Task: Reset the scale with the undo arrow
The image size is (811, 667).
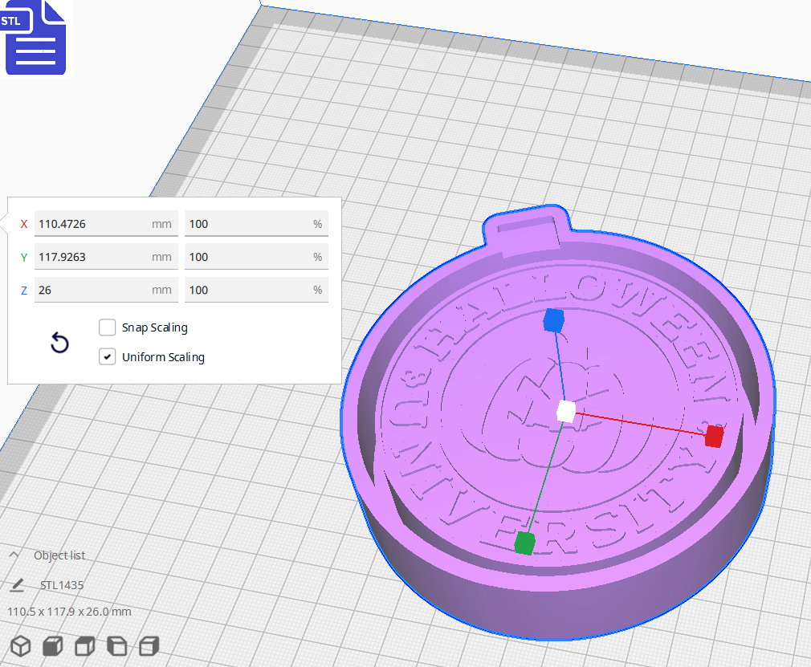Action: pos(59,344)
